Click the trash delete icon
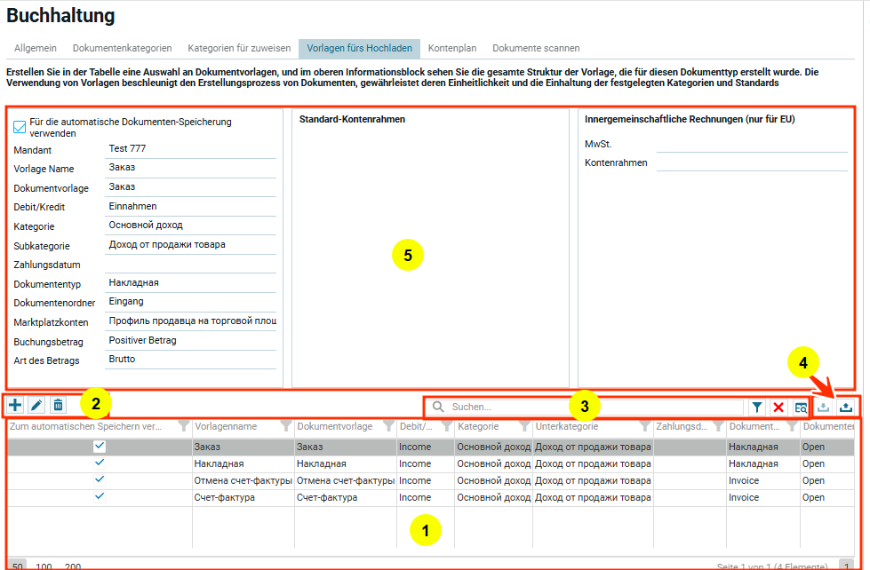 (x=58, y=406)
